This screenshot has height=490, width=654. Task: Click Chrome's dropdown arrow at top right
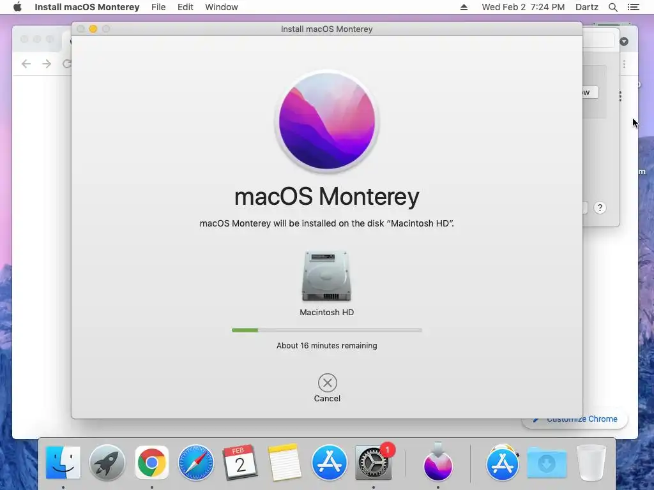click(x=624, y=41)
